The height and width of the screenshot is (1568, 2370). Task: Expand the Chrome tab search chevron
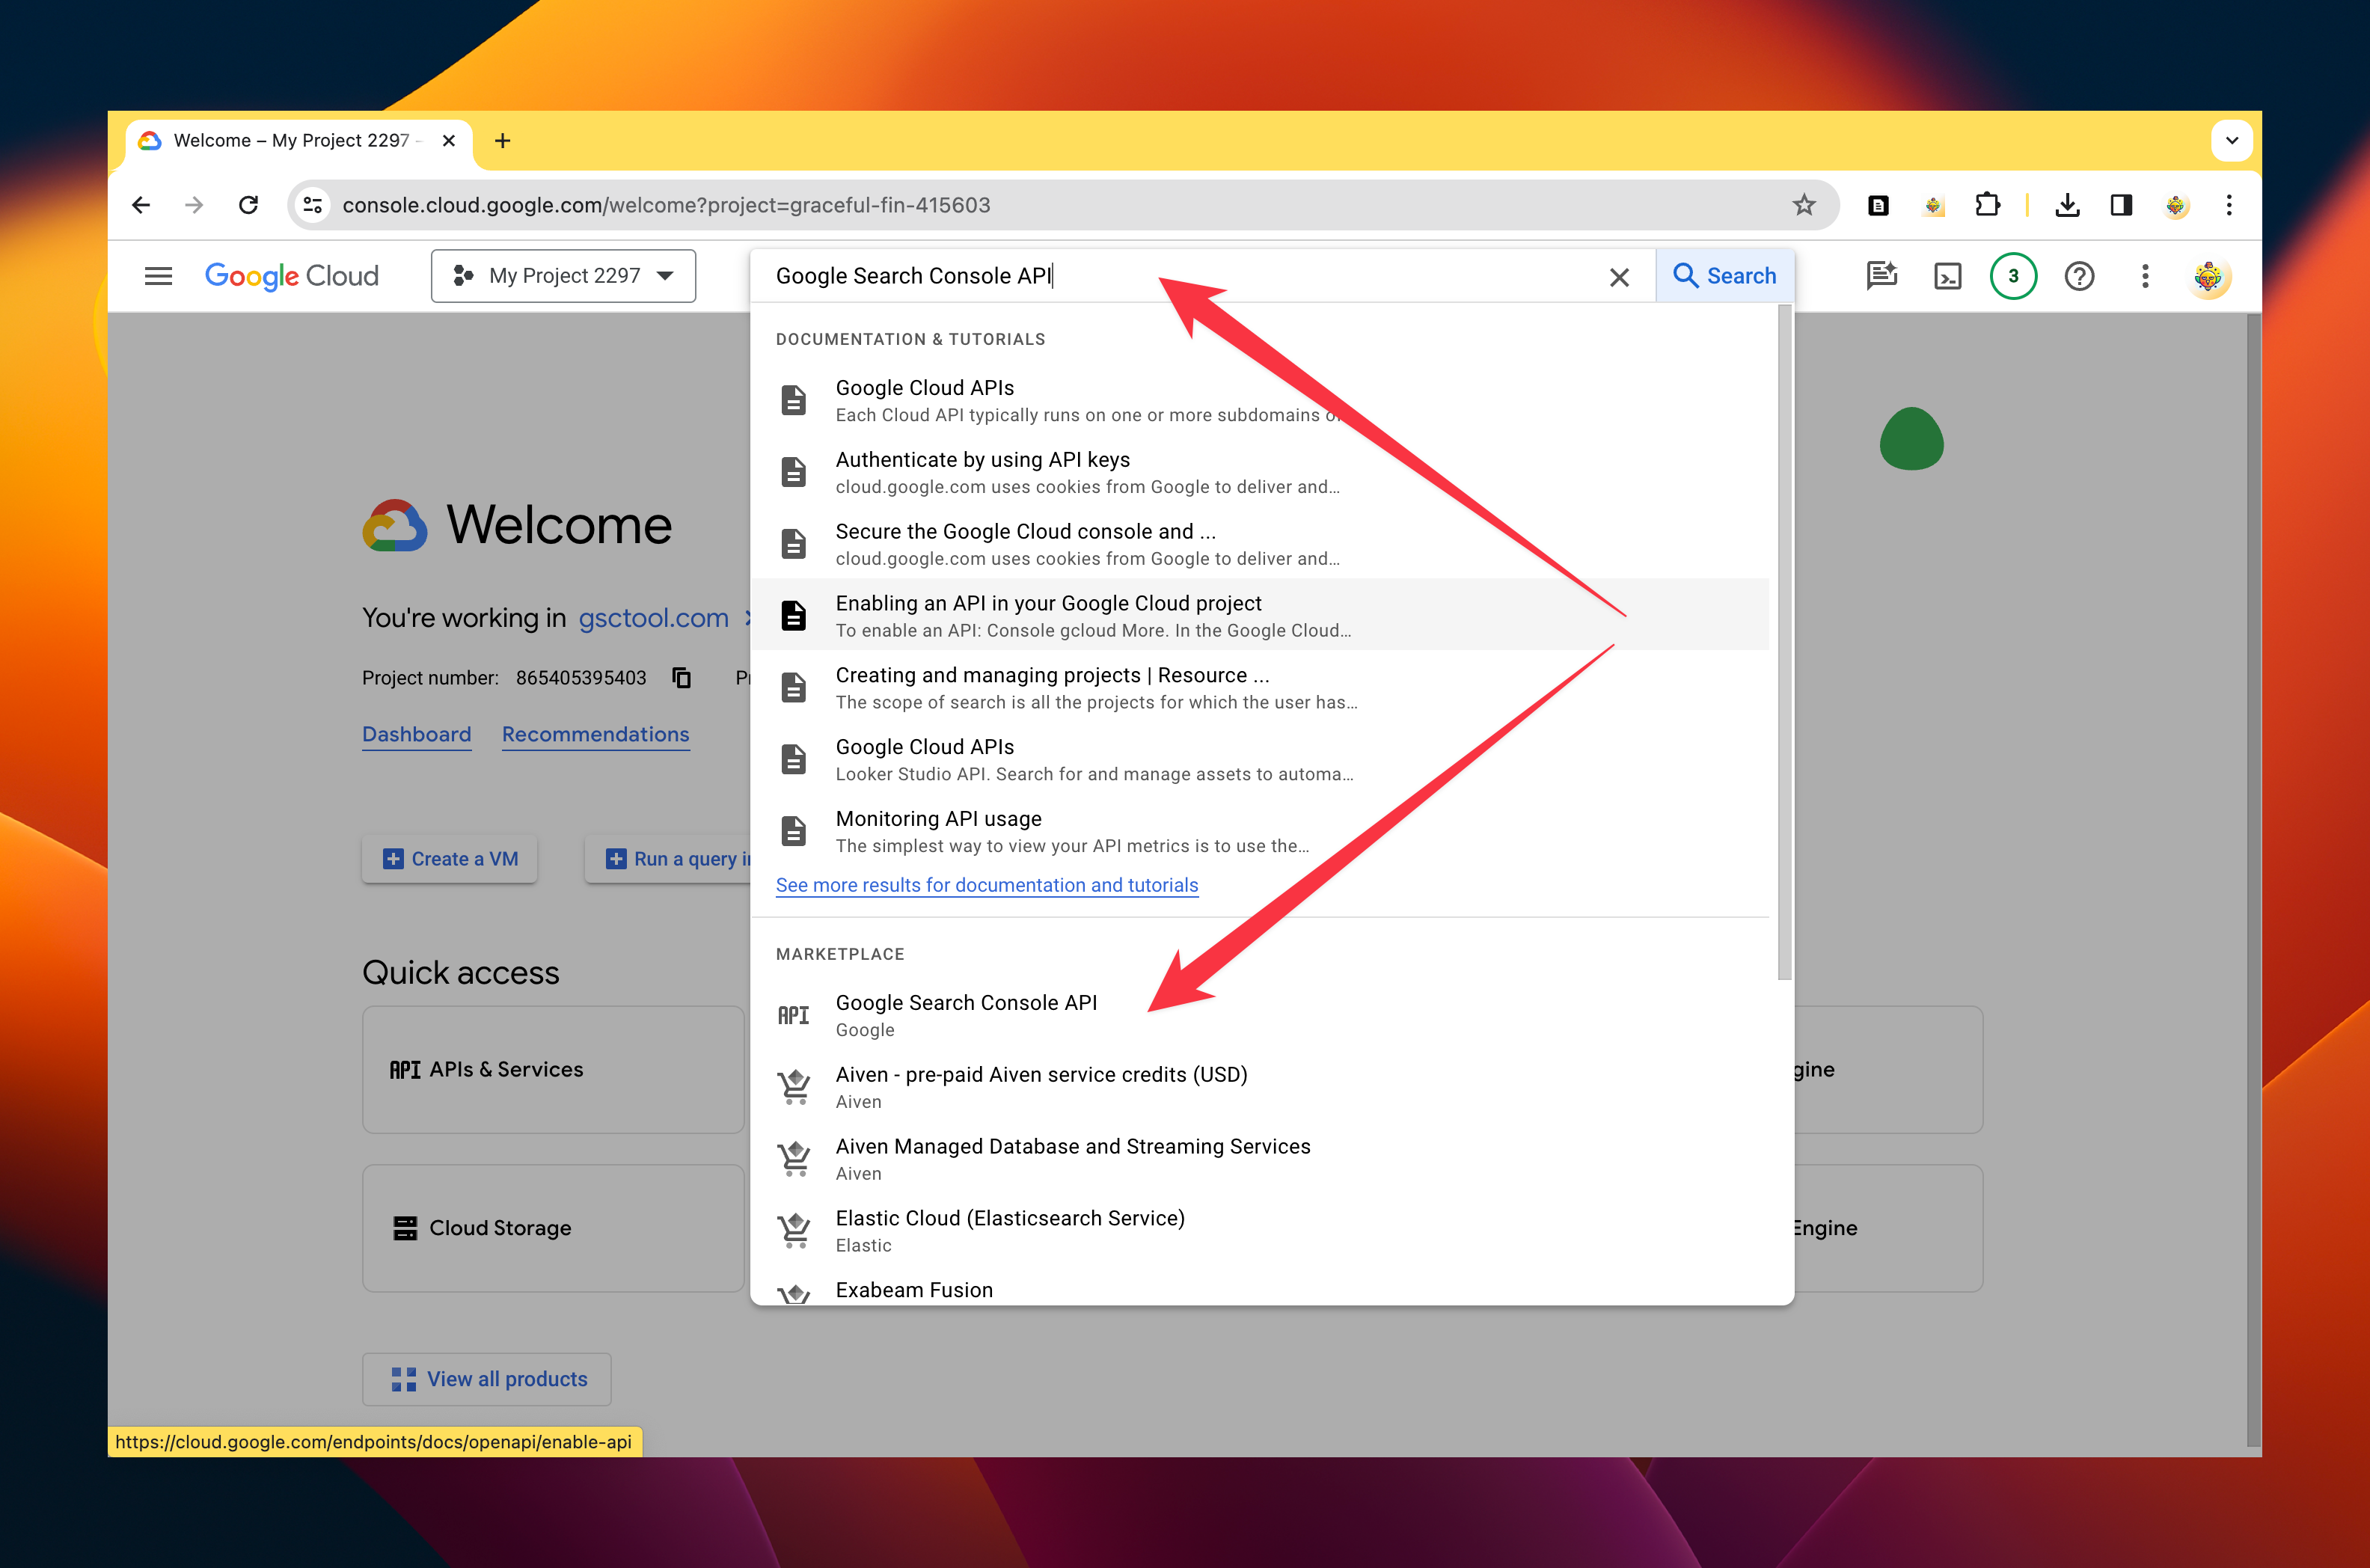2231,141
